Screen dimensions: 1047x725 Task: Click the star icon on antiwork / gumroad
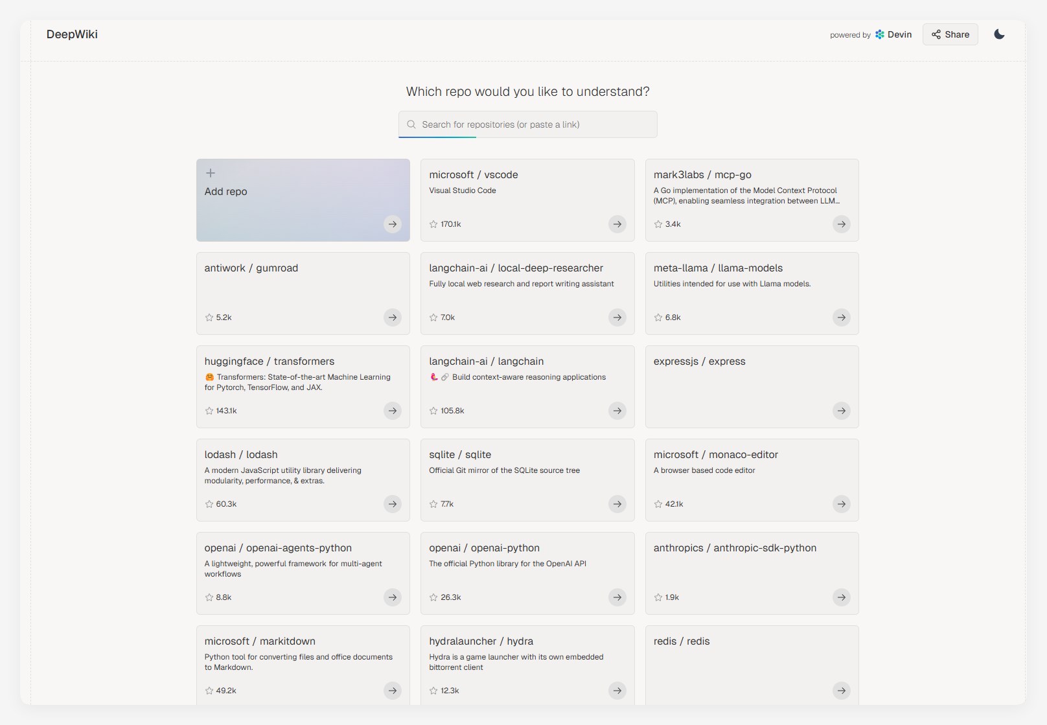tap(209, 317)
